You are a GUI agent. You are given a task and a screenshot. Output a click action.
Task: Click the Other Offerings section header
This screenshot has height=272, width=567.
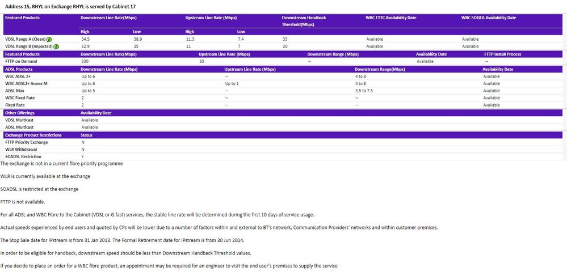pos(19,113)
